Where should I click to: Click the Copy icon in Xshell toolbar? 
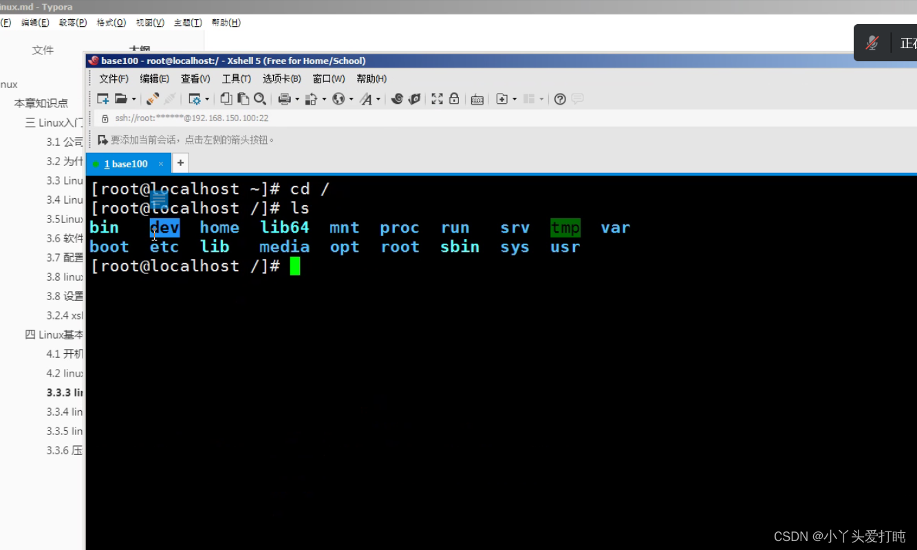[x=226, y=99]
